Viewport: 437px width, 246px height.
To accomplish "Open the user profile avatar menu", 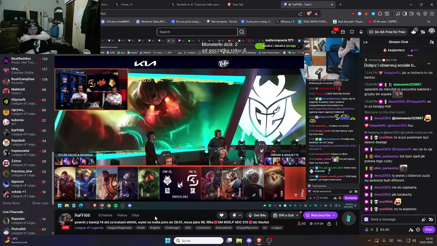I will coord(432,32).
